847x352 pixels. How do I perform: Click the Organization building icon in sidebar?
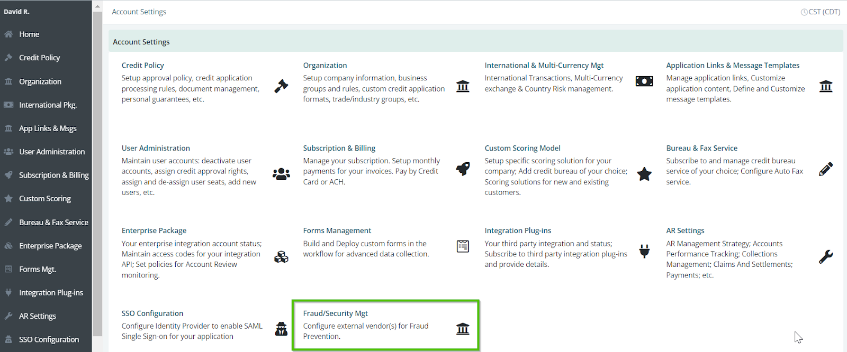click(x=8, y=81)
